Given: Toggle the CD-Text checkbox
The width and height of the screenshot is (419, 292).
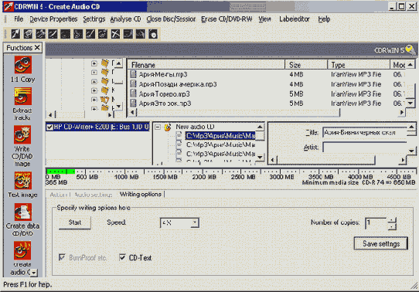Looking at the screenshot, I should [x=122, y=257].
